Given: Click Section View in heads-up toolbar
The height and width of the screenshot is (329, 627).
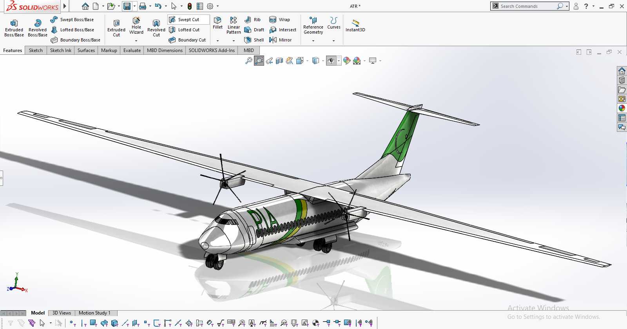Looking at the screenshot, I should tap(279, 61).
